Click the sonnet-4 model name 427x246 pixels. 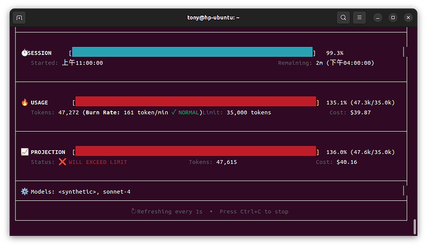click(x=116, y=192)
